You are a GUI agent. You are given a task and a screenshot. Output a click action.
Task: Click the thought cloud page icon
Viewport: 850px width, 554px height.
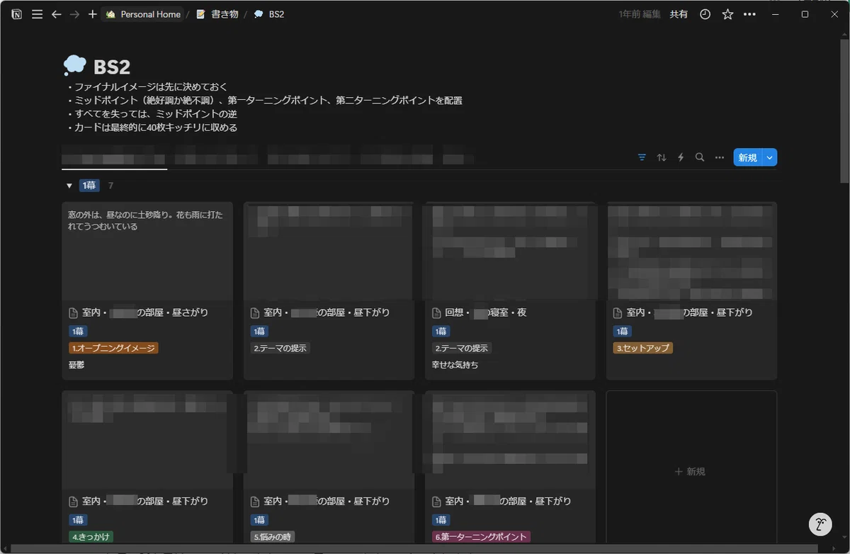pyautogui.click(x=75, y=66)
